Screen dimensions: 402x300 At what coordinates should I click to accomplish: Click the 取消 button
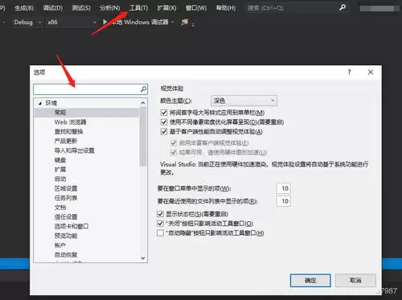tap(355, 281)
